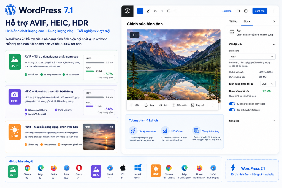This screenshot has height=188, width=282.
Task: Click the Chrome 85+ browser icon
Action: tap(27, 168)
